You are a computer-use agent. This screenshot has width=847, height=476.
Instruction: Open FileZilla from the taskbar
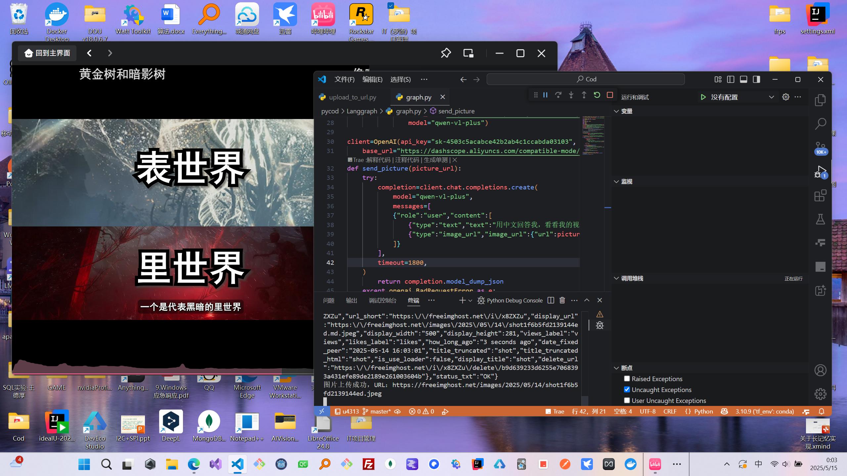pyautogui.click(x=368, y=464)
